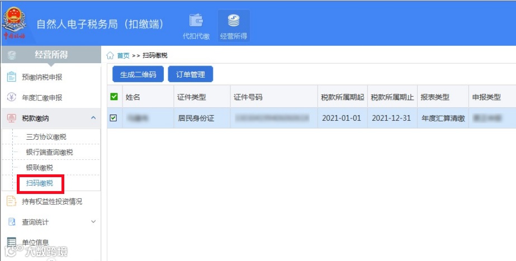Toggle the select-all checkbox in table header
The height and width of the screenshot is (261, 516).
[114, 97]
